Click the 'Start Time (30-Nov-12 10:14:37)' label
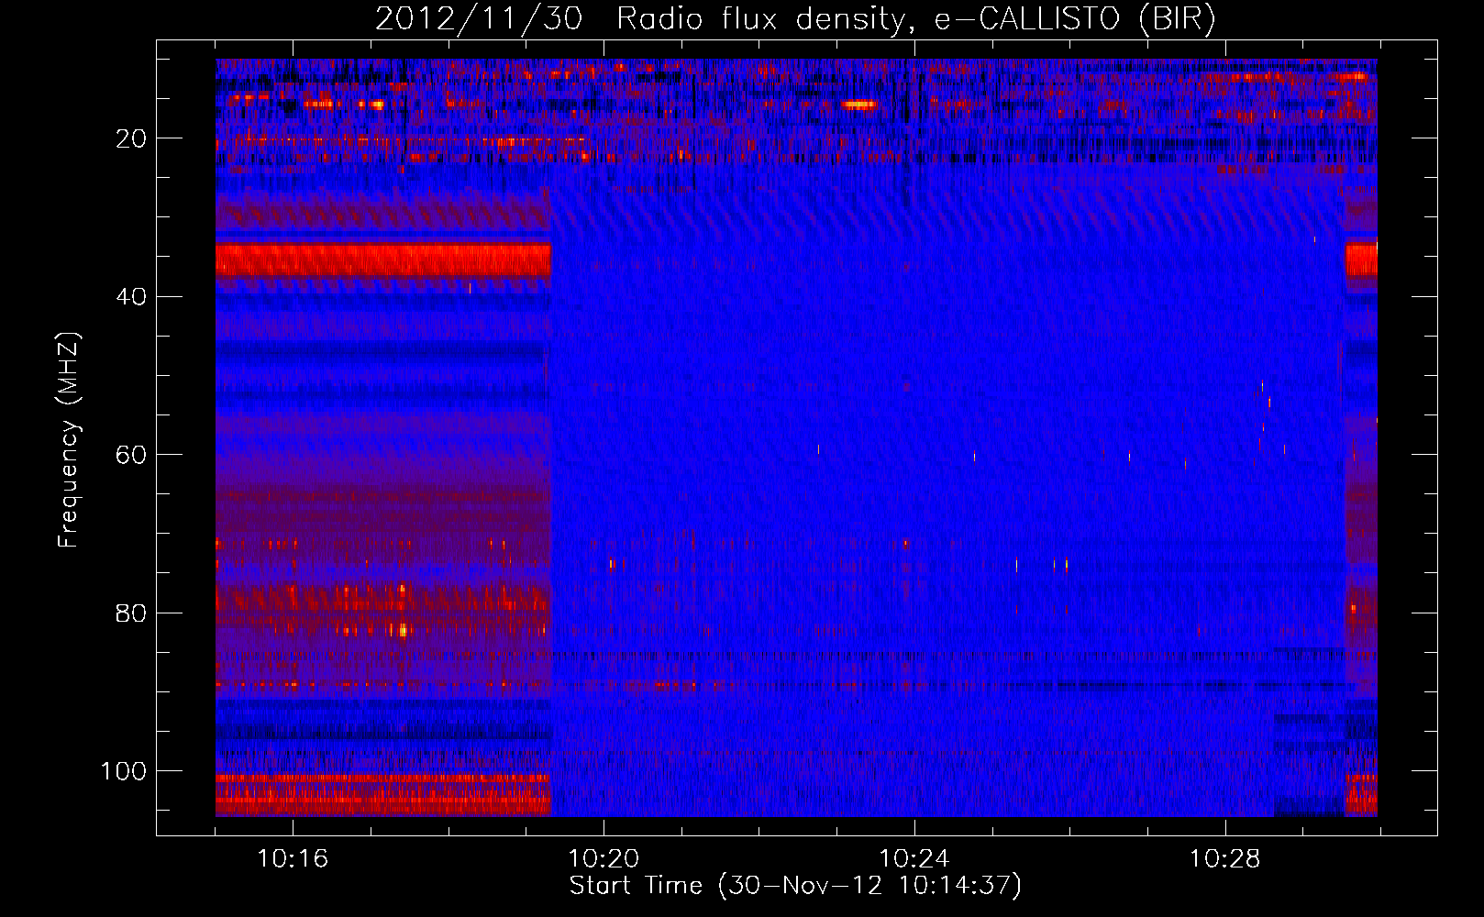1484x917 pixels. tap(795, 886)
